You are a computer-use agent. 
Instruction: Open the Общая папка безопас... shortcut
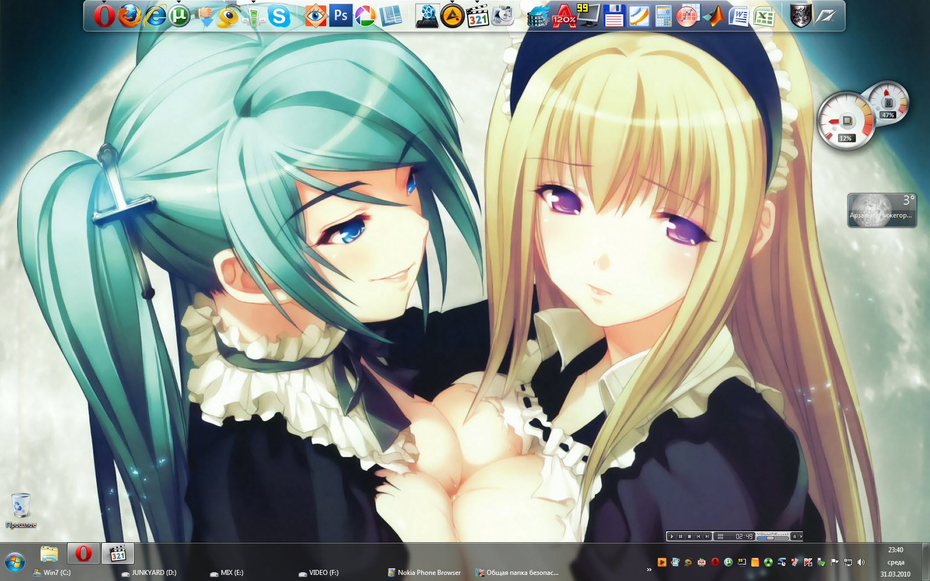pyautogui.click(x=518, y=573)
